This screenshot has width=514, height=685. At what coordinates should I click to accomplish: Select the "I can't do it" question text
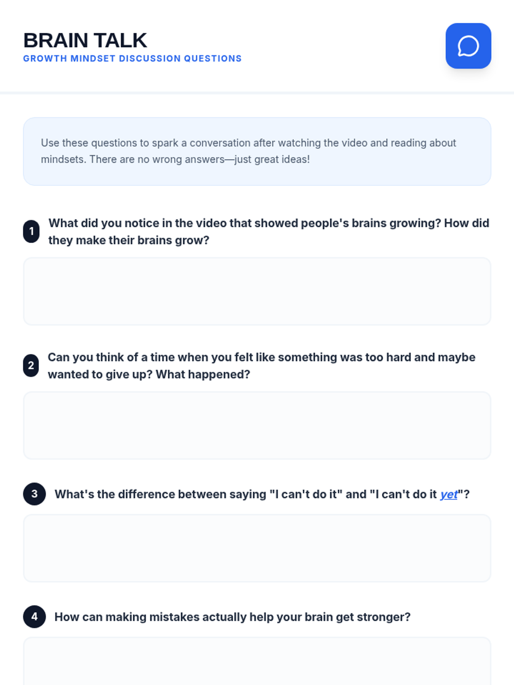pyautogui.click(x=262, y=494)
